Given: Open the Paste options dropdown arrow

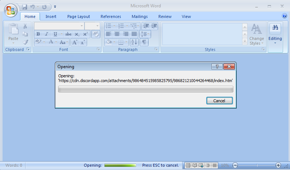Looking at the screenshot, I should click(13, 43).
